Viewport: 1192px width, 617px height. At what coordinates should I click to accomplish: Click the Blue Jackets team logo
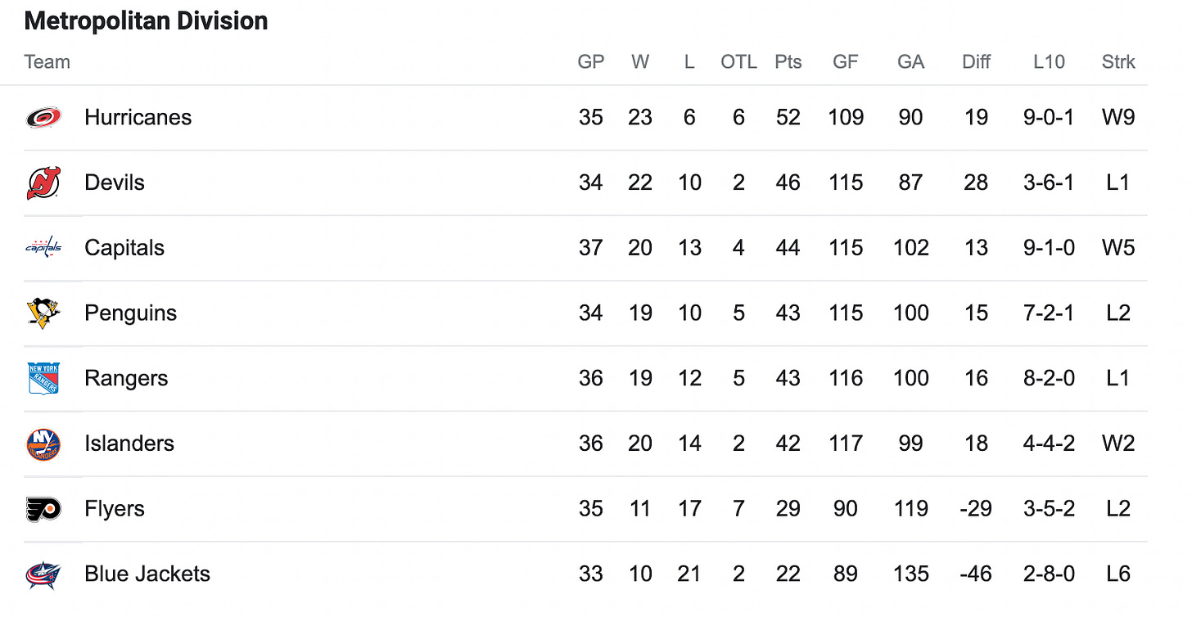tap(43, 574)
